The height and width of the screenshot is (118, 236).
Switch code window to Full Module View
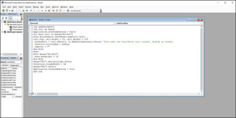(33, 94)
